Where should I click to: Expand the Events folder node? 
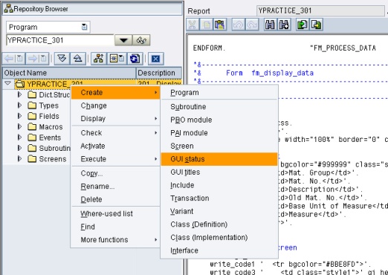19,137
